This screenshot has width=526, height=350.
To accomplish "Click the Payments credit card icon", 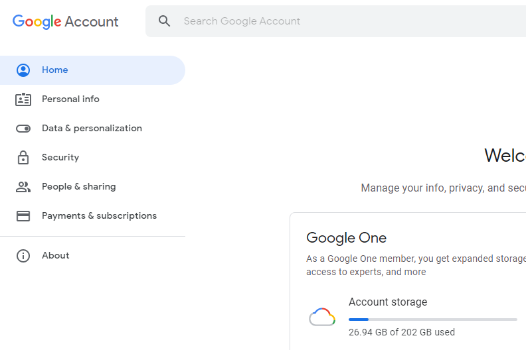I will pos(23,216).
